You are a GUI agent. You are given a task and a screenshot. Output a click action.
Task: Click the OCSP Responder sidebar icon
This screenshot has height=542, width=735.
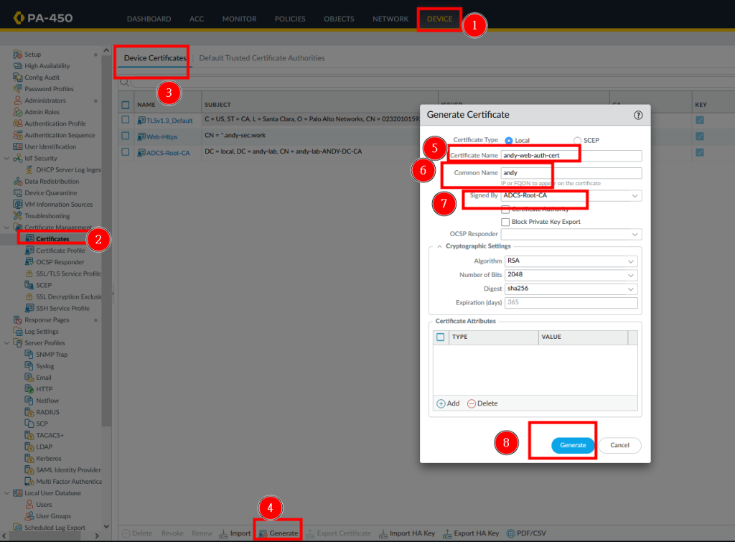click(x=29, y=262)
